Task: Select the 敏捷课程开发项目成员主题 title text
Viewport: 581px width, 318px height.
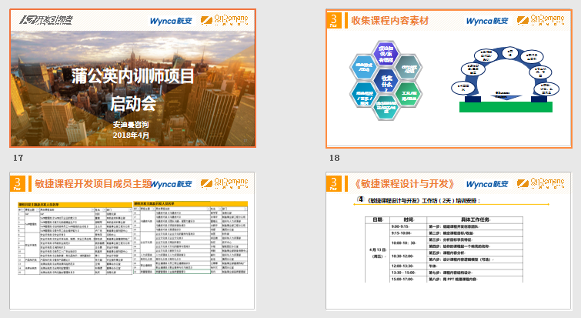Action: point(91,184)
